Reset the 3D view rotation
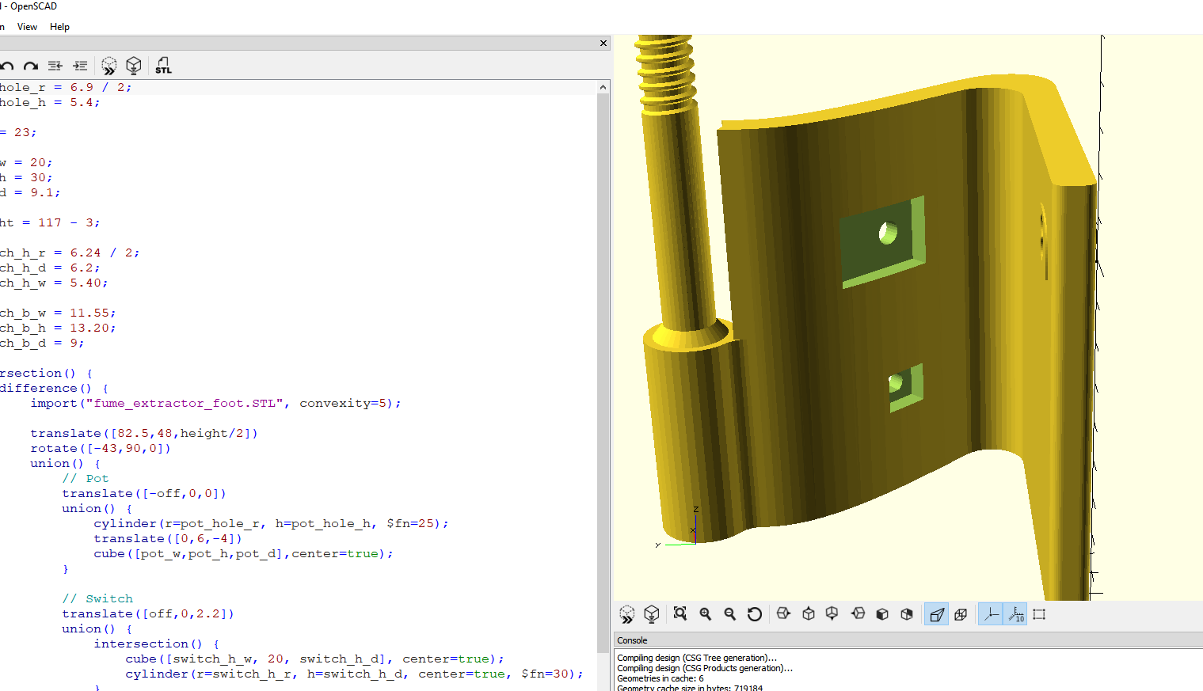 coord(755,614)
